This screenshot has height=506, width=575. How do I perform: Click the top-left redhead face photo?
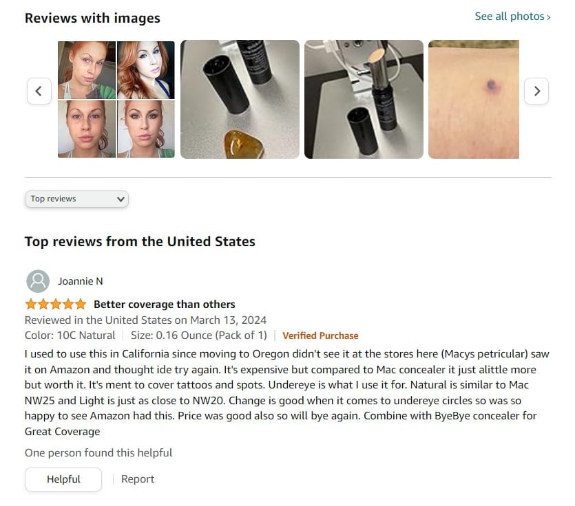(x=87, y=70)
